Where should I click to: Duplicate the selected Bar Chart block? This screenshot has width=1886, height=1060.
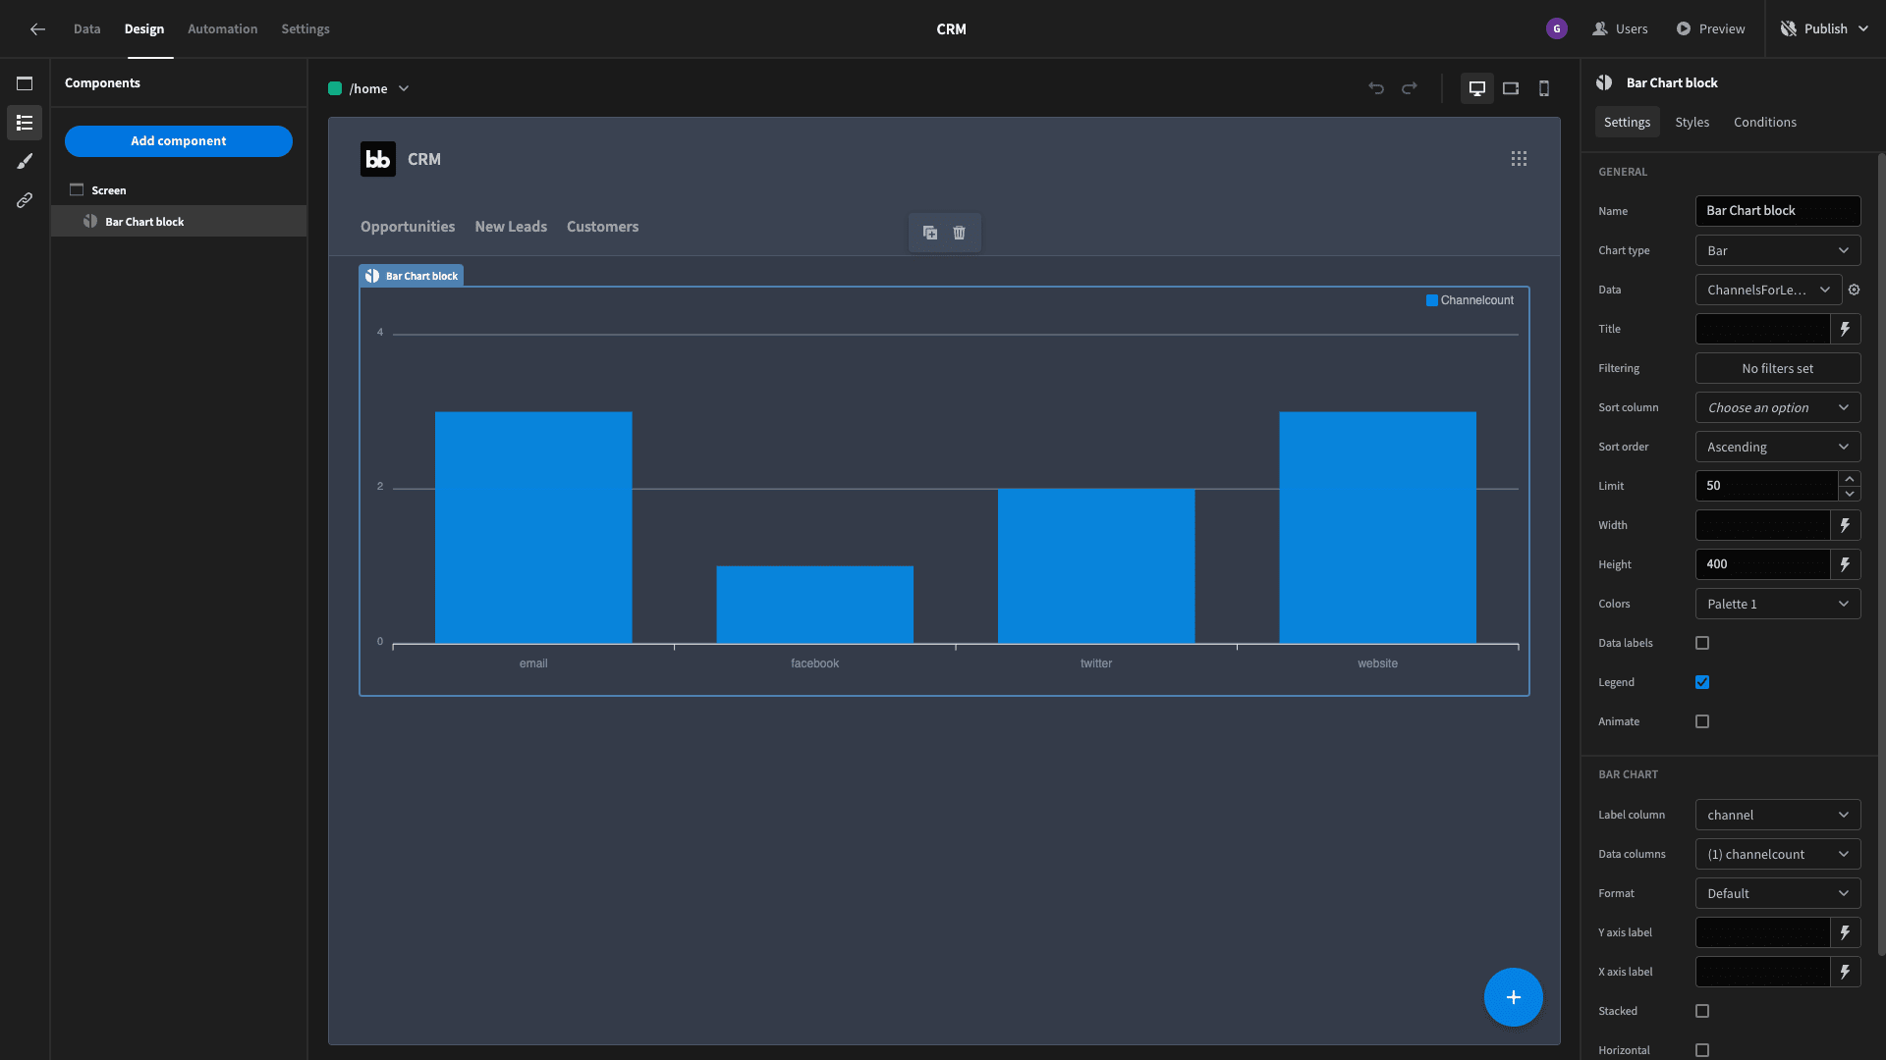pos(930,233)
